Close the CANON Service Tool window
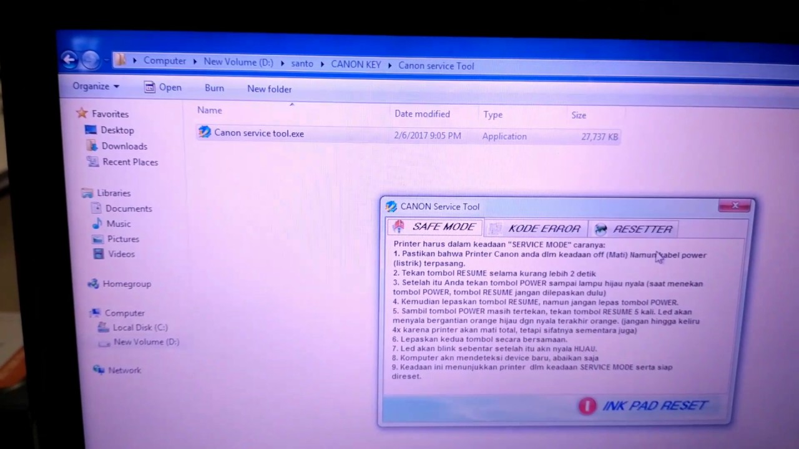The height and width of the screenshot is (449, 799). pyautogui.click(x=734, y=206)
